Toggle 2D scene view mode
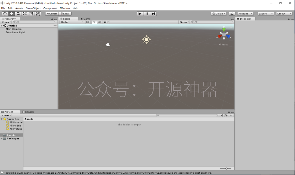 coord(87,22)
